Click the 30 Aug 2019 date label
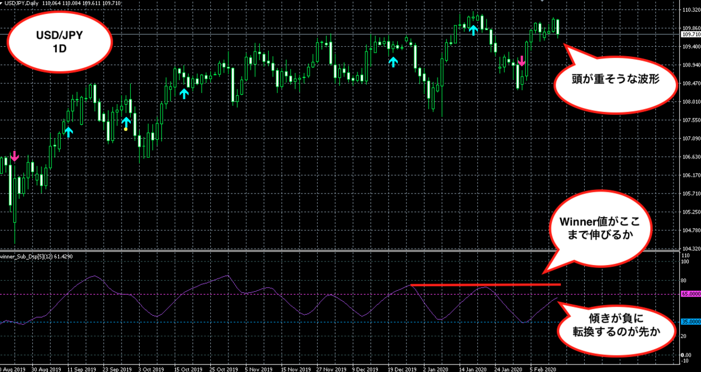Screen dimensions: 701x372 tap(45, 369)
